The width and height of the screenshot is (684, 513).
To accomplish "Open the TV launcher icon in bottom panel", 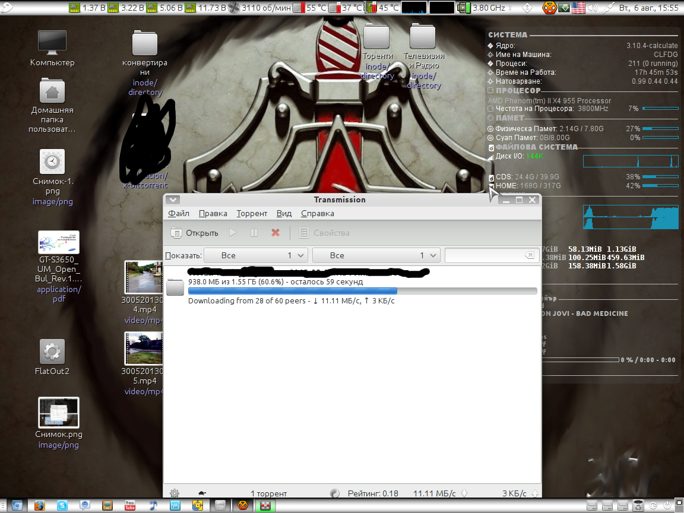I will click(107, 505).
